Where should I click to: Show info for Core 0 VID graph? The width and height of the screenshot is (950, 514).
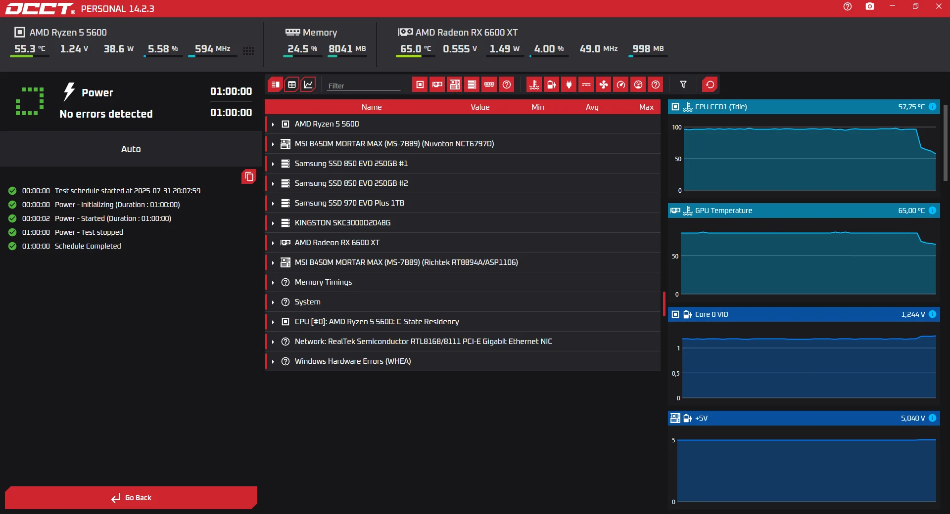[933, 314]
